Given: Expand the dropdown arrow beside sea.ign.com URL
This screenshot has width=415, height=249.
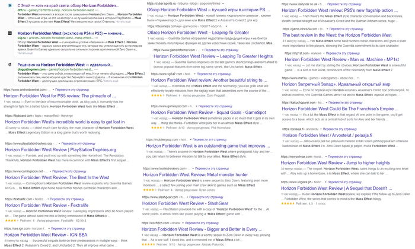Looking at the screenshot, I should [49, 229].
